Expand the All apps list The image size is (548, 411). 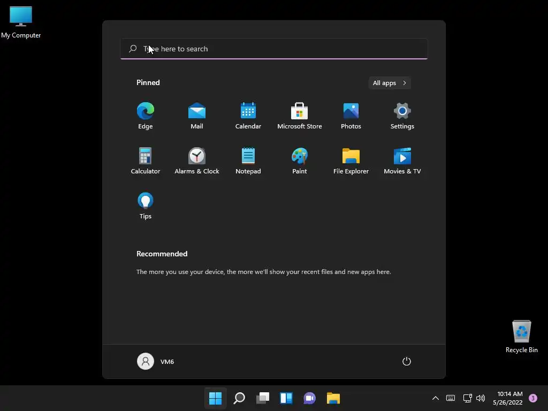pyautogui.click(x=390, y=83)
